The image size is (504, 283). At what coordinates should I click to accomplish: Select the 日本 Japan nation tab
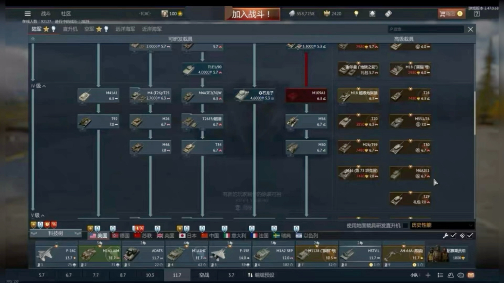click(x=188, y=236)
